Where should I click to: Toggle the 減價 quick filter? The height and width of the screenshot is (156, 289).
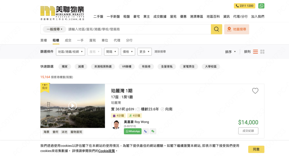(81, 67)
